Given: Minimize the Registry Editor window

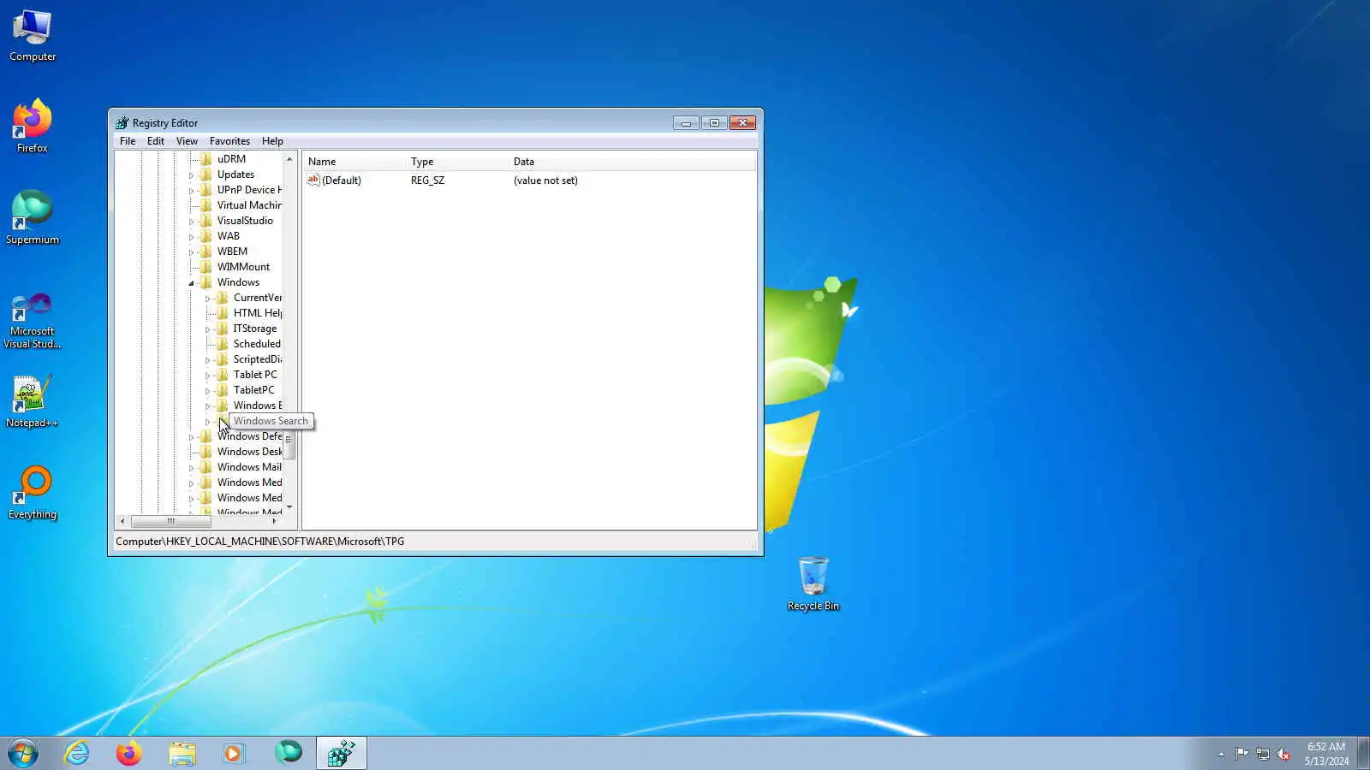Looking at the screenshot, I should point(686,123).
